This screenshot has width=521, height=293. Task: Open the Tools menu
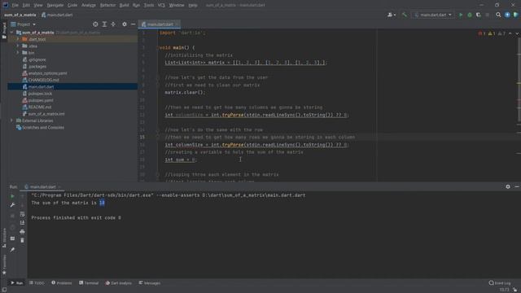pyautogui.click(x=148, y=5)
